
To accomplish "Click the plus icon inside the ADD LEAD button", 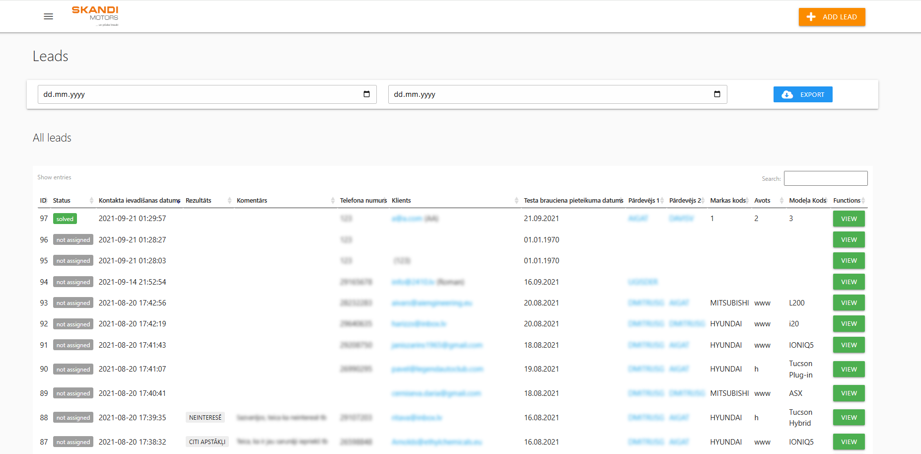I will pos(811,16).
